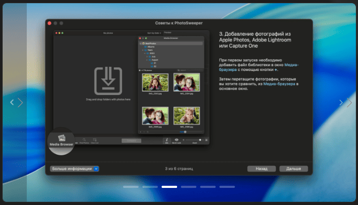Viewport: 358px width, 205px height.
Task: Go to next slide with right white chevron
Action: coord(341,102)
